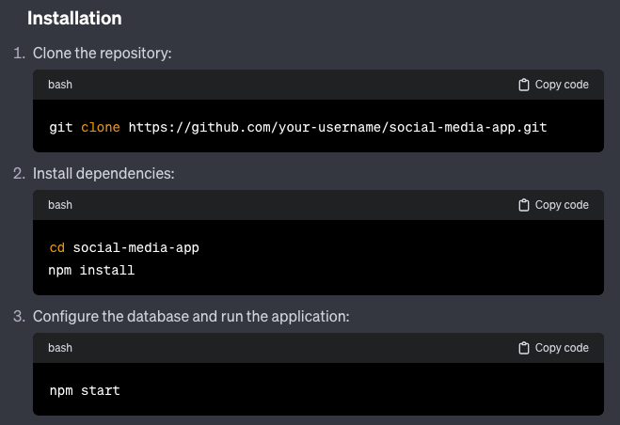The width and height of the screenshot is (620, 425).
Task: Click the bash label of the npm install block
Action: tap(60, 205)
